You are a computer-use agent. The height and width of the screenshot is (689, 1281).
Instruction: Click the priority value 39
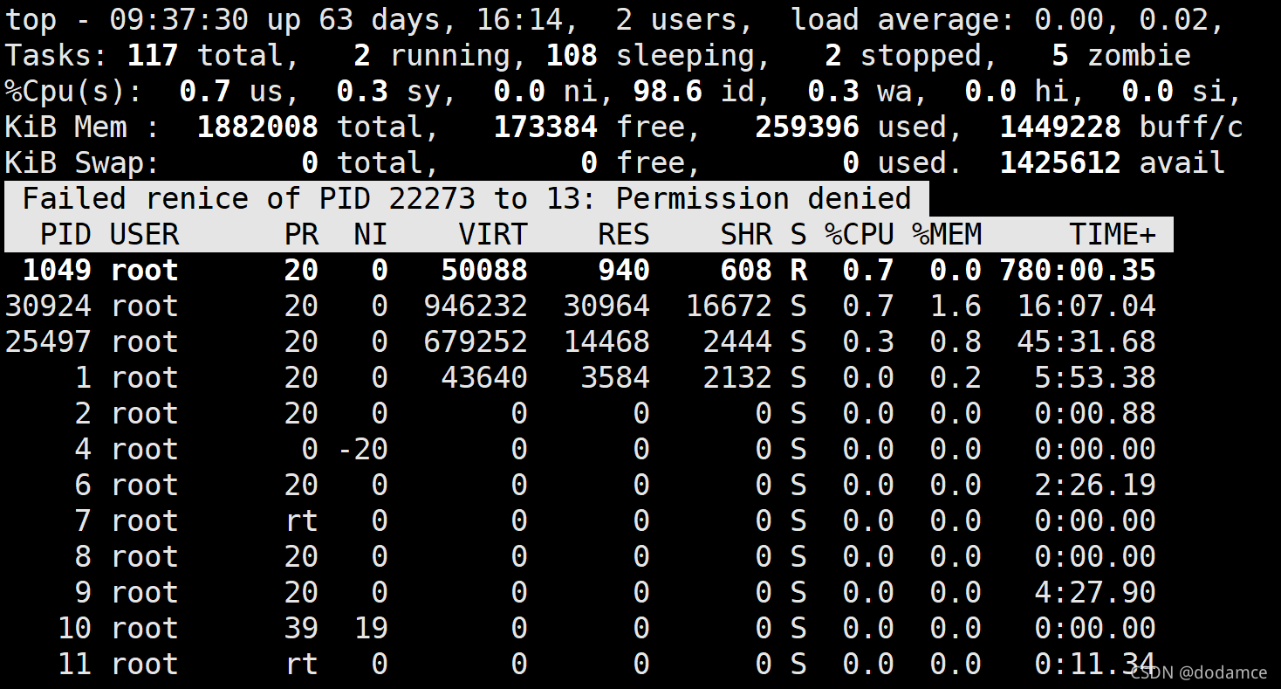[301, 629]
